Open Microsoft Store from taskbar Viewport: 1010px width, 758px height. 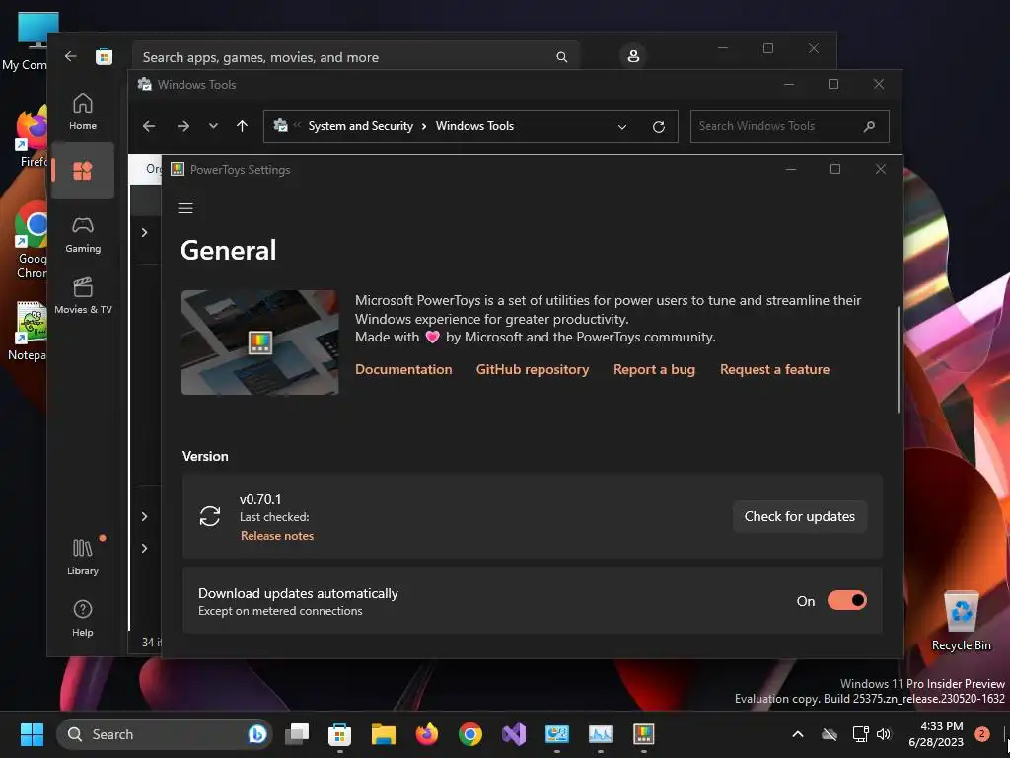(x=339, y=734)
